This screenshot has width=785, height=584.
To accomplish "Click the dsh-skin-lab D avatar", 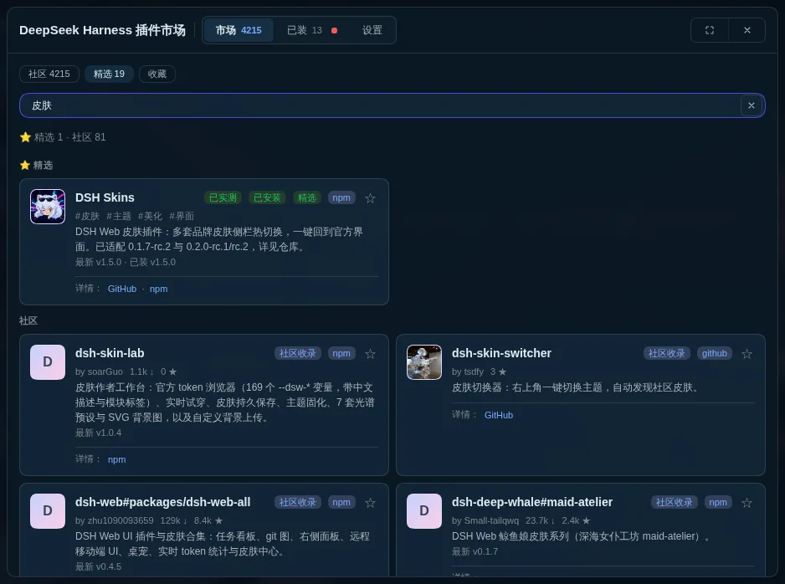I will point(48,361).
